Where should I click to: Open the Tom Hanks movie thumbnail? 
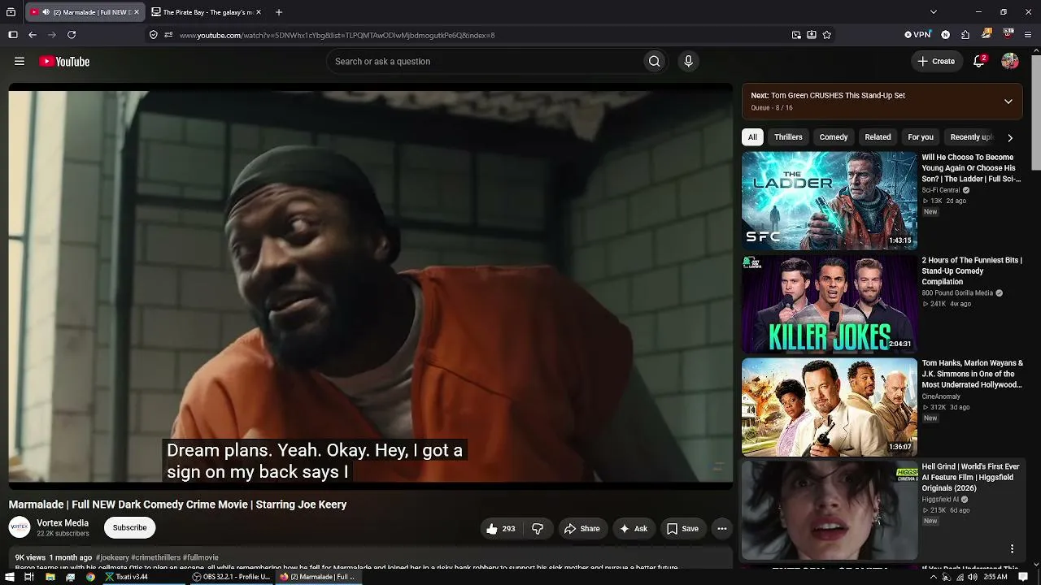[x=829, y=407]
